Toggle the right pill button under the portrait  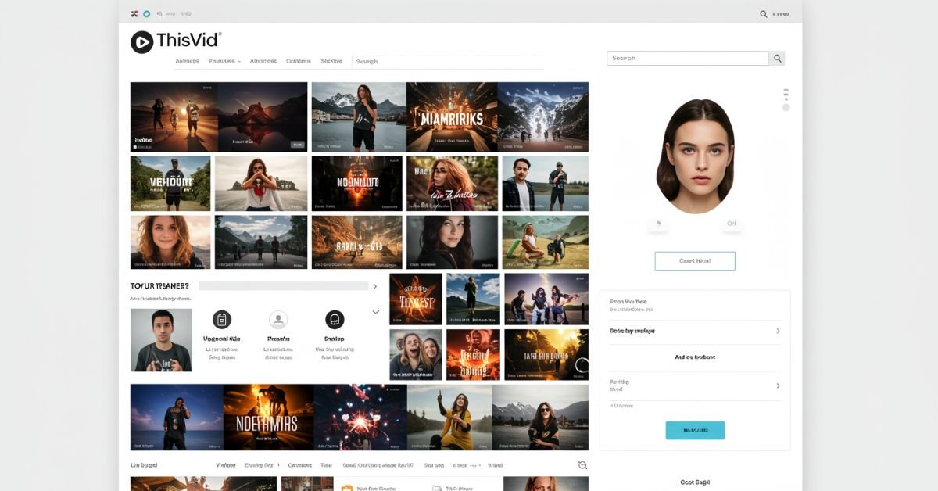click(x=732, y=224)
